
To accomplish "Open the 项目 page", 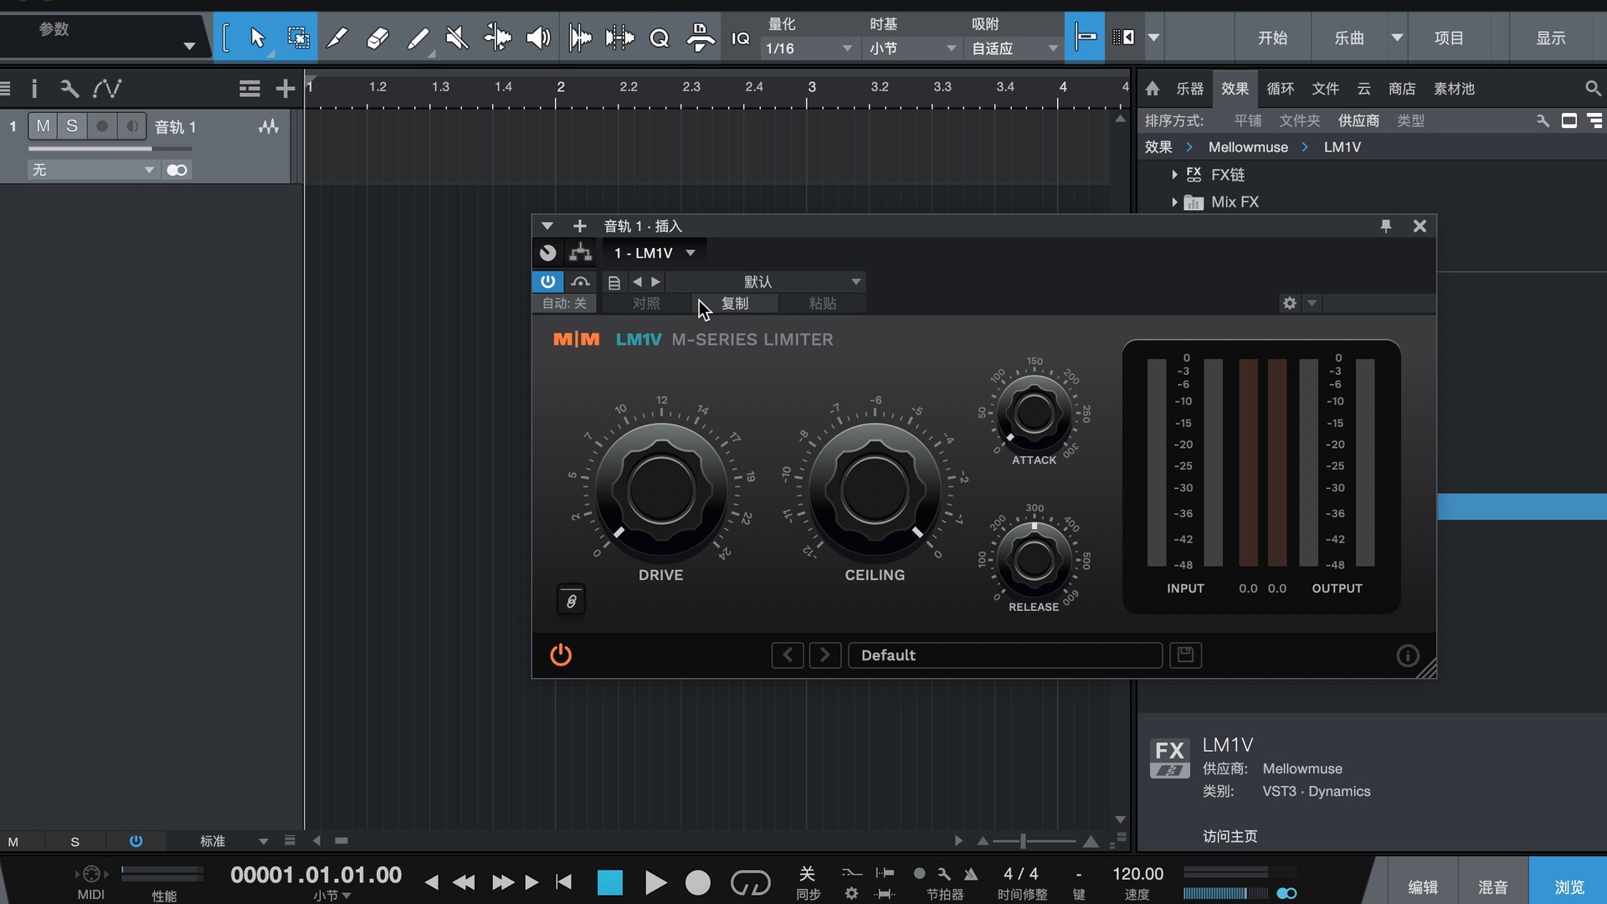I will pyautogui.click(x=1449, y=38).
